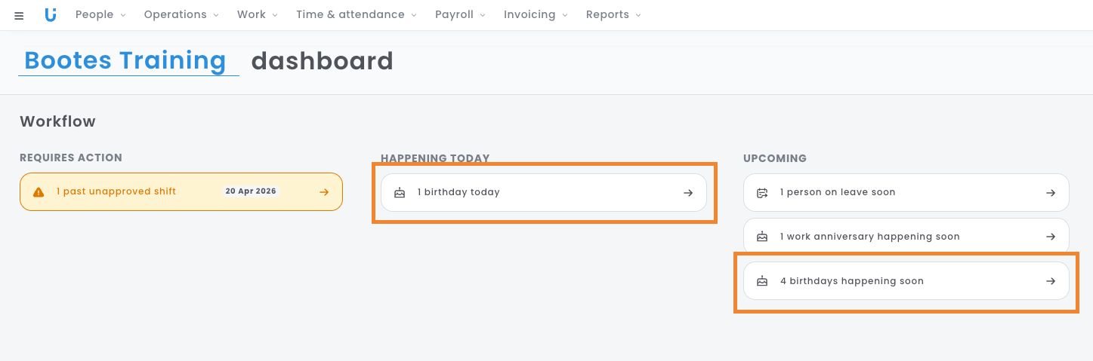Click the cake icon beside birthday today
Screen dimensions: 1093x361
400,193
